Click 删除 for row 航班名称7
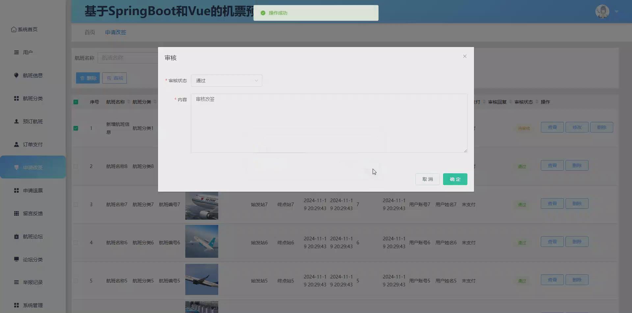Image resolution: width=632 pixels, height=313 pixels. coord(577,204)
